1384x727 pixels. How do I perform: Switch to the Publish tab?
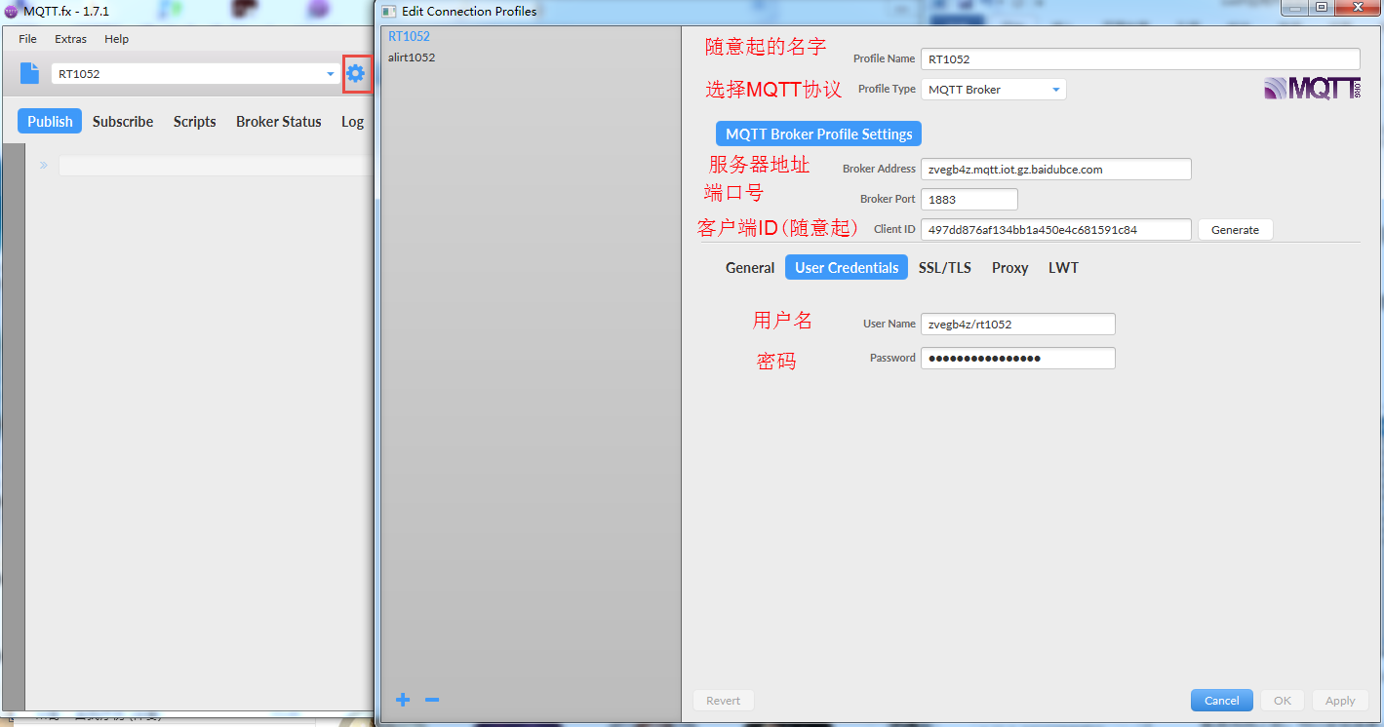pos(50,122)
